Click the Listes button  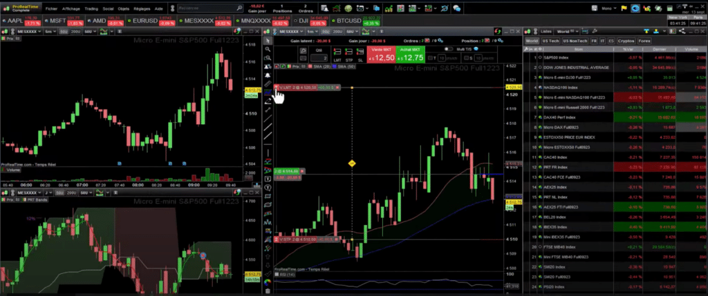(547, 32)
